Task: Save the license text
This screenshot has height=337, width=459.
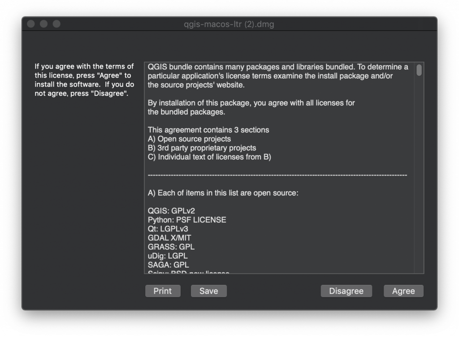Action: click(x=209, y=291)
